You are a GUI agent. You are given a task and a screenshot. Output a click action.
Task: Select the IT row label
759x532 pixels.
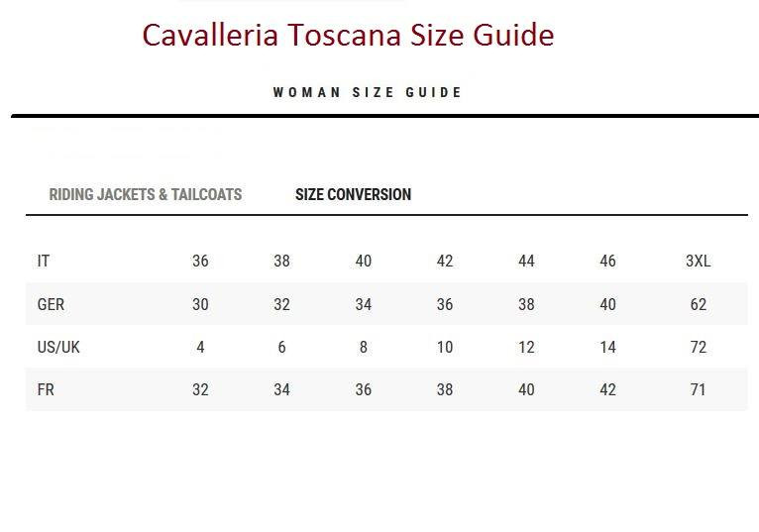click(x=44, y=262)
